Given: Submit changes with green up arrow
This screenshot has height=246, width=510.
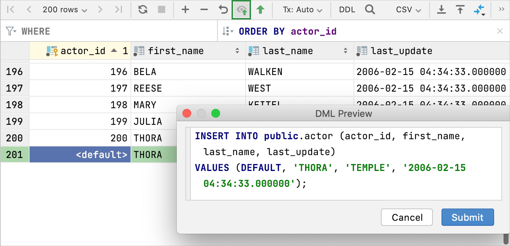Looking at the screenshot, I should point(260,10).
